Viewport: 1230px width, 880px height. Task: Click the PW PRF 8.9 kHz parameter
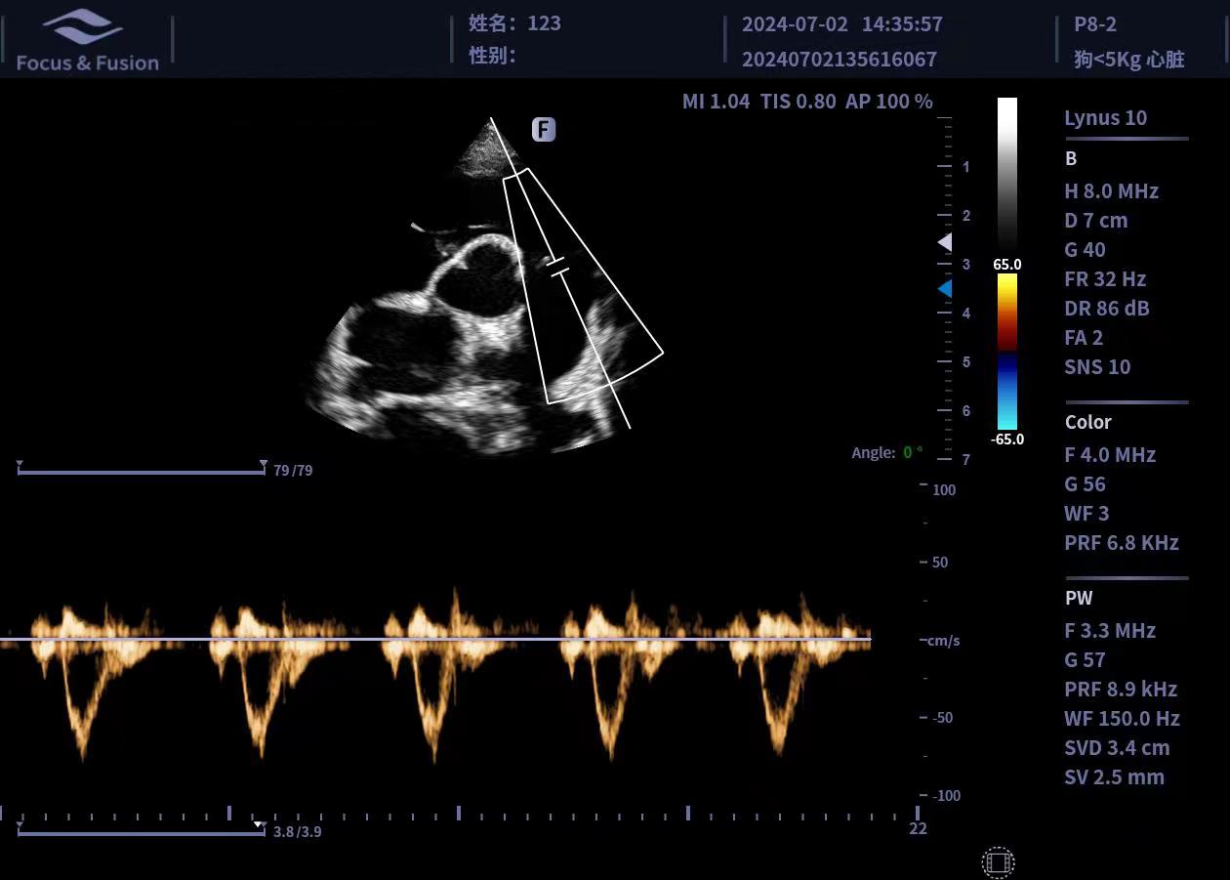pyautogui.click(x=1121, y=689)
